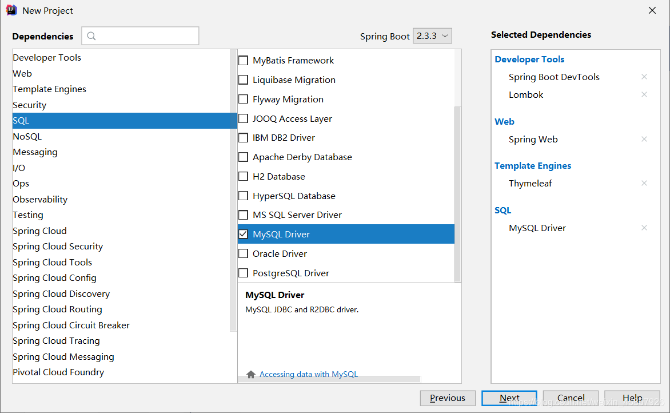670x413 pixels.
Task: Select the Spring Cloud Messaging category
Action: point(121,356)
